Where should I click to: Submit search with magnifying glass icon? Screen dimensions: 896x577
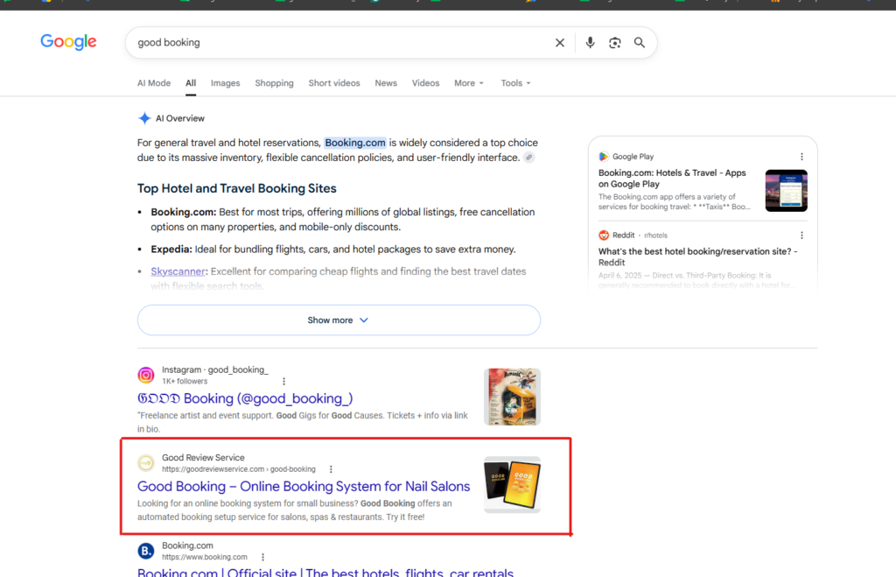tap(640, 42)
